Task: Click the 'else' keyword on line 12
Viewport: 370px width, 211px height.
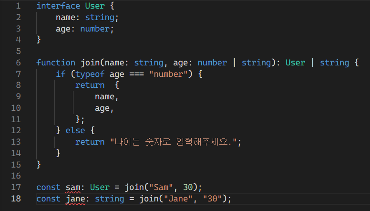Action: point(75,130)
